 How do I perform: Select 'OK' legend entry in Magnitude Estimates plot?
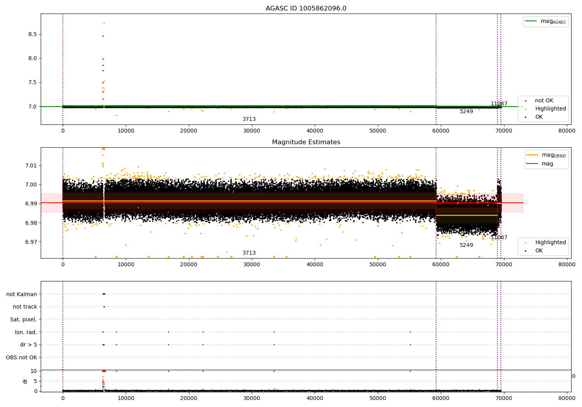click(539, 251)
